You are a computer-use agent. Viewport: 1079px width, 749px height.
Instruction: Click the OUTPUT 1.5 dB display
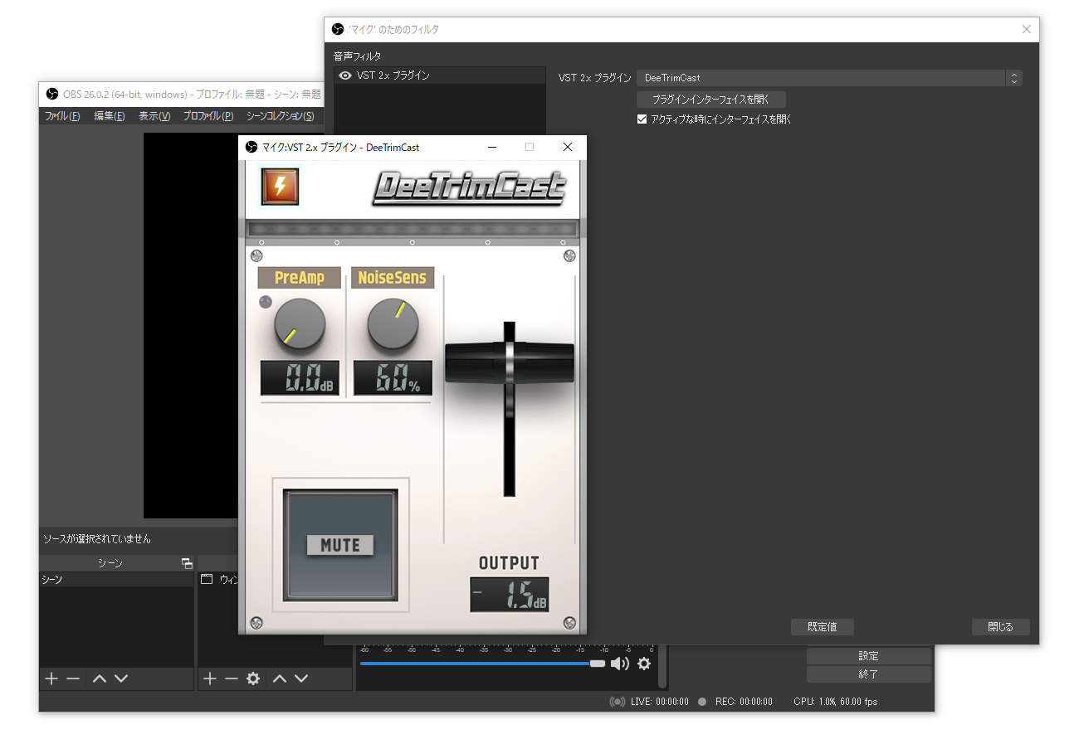point(510,595)
